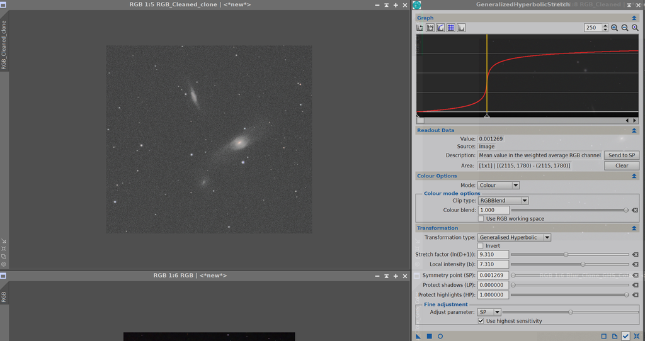Click the Stretch factor input field
This screenshot has height=341, width=645.
(493, 255)
